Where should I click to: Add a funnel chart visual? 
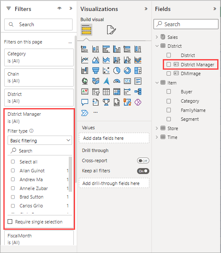[x=95, y=71]
